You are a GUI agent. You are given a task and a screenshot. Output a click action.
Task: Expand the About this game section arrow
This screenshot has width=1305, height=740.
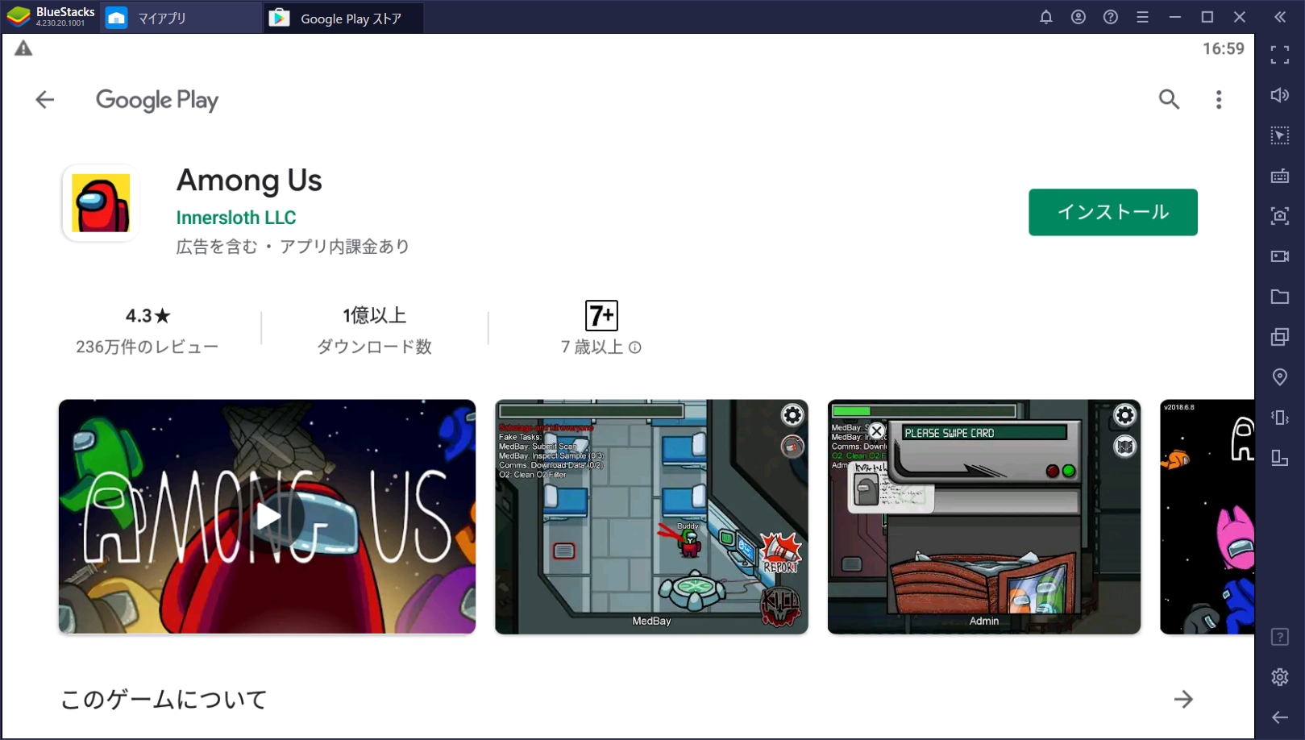tap(1183, 699)
